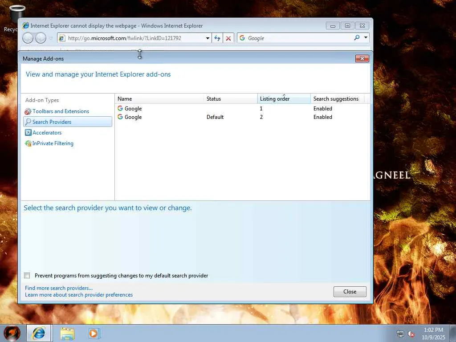Open the recent pages dropdown arrow
Image resolution: width=456 pixels, height=342 pixels.
(51, 38)
